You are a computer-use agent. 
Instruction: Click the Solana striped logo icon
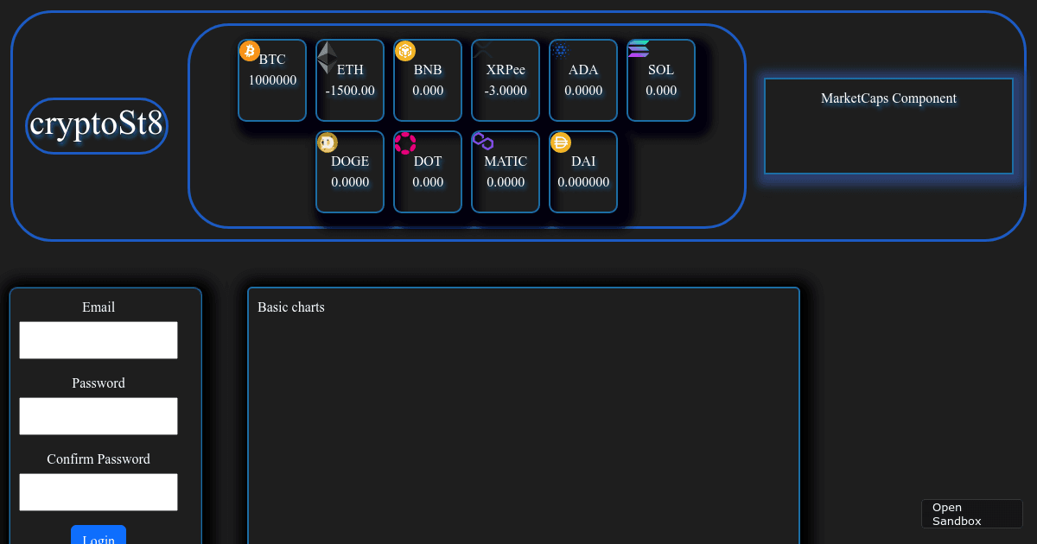639,49
